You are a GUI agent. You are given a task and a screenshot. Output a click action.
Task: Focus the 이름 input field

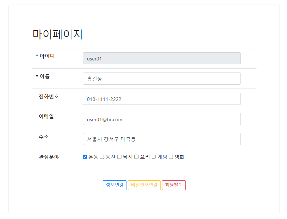coord(162,79)
